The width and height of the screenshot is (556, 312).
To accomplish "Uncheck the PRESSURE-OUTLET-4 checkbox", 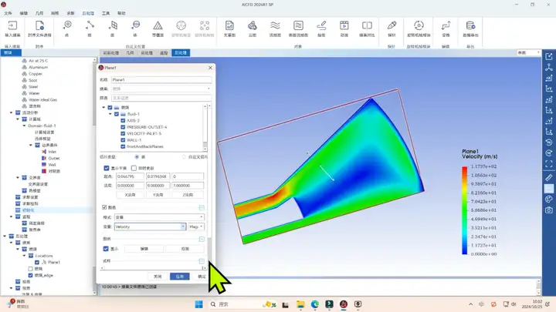I will click(123, 127).
